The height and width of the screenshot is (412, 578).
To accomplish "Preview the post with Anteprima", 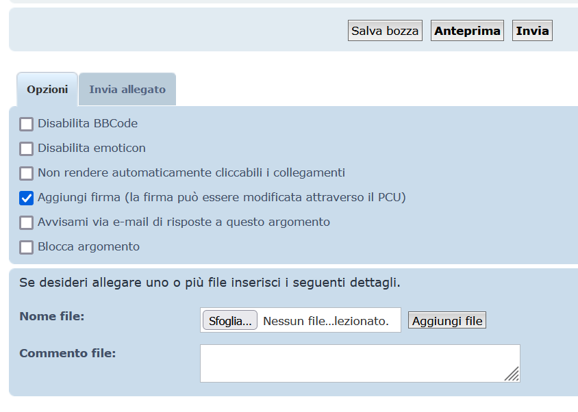I will (x=467, y=31).
